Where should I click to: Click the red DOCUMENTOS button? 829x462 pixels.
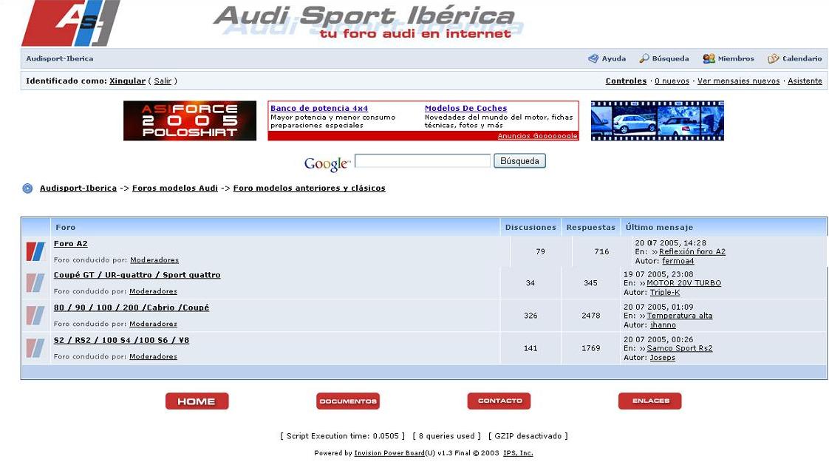point(348,401)
